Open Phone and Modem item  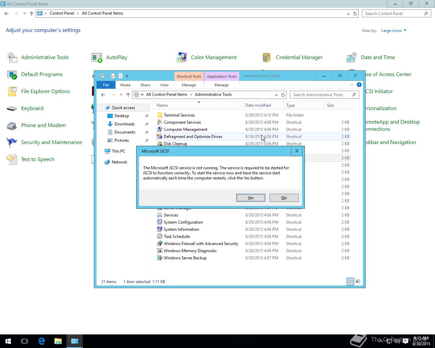click(36, 125)
